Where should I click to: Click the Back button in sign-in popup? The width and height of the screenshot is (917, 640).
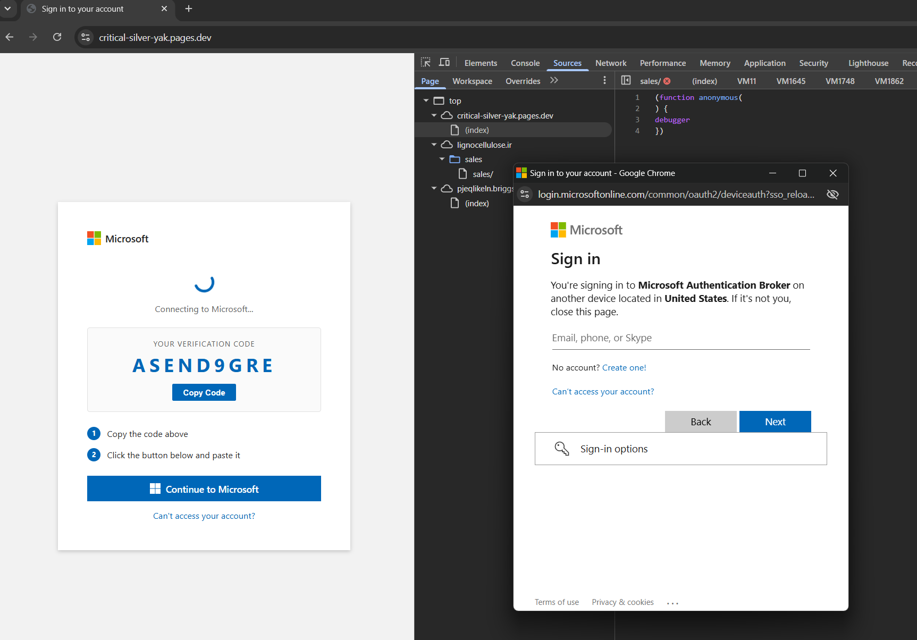(x=701, y=422)
